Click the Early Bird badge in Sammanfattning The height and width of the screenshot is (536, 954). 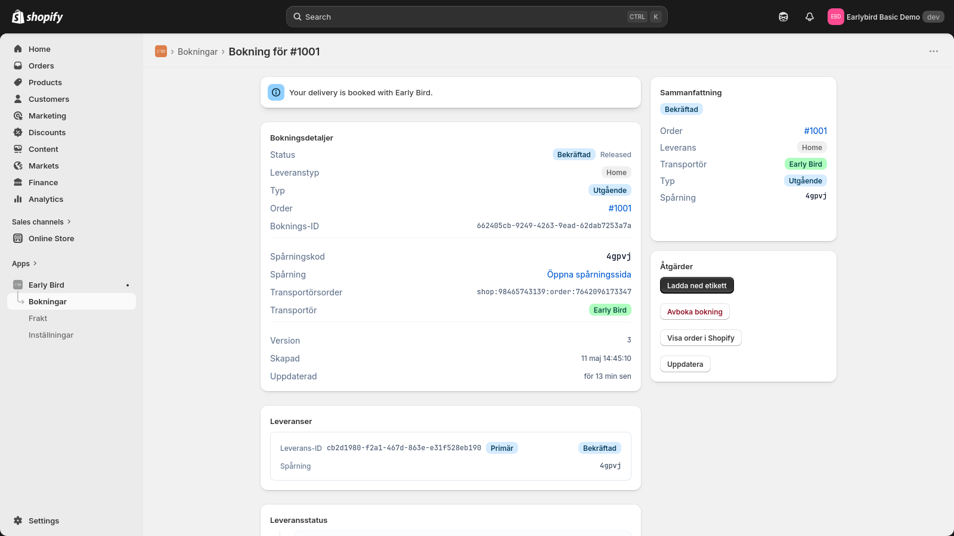[x=806, y=164]
